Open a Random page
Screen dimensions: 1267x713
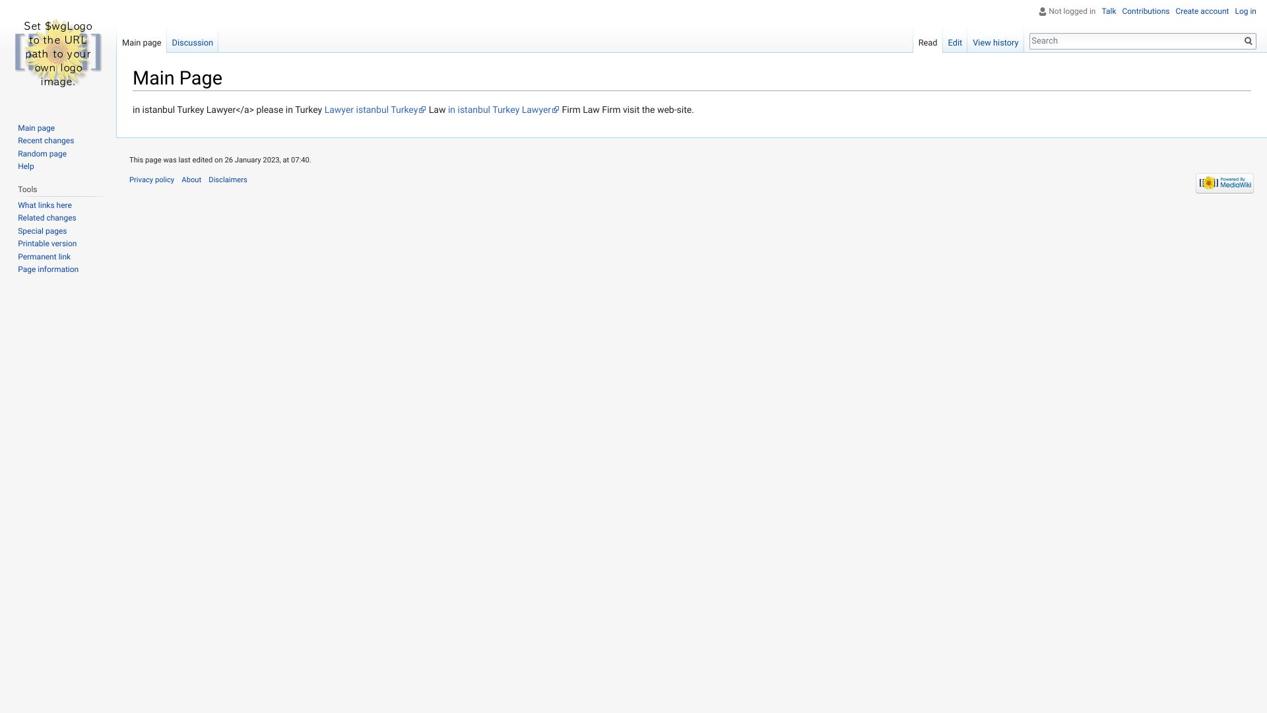click(42, 154)
